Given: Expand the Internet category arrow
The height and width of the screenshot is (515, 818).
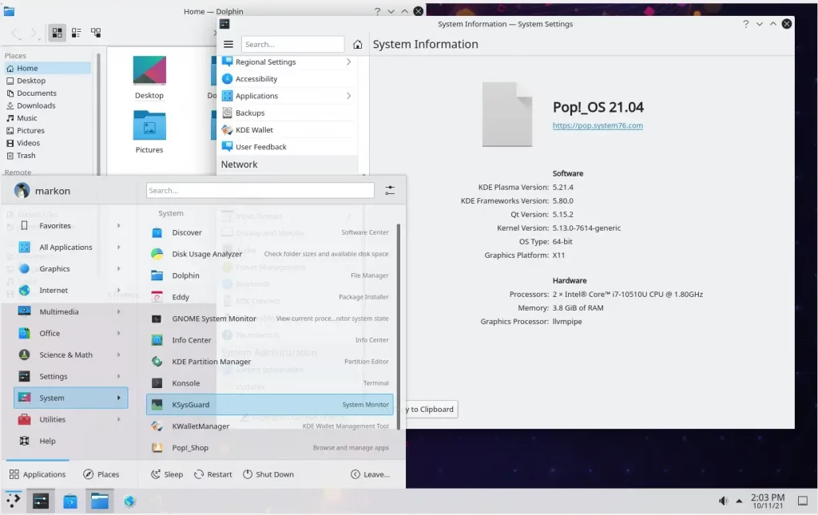Looking at the screenshot, I should [x=119, y=290].
